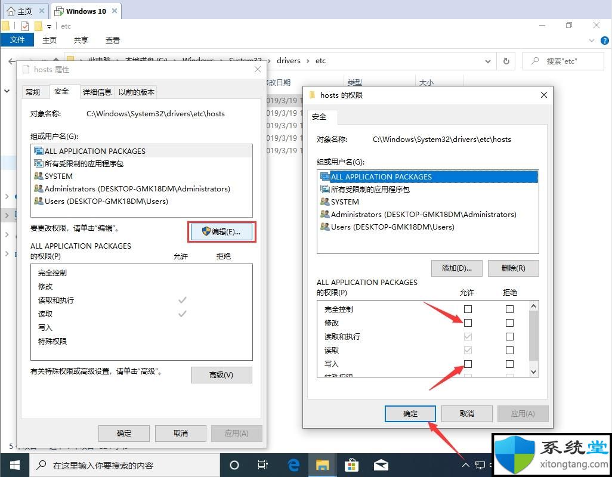Image resolution: width=612 pixels, height=477 pixels.
Task: Click the new folder icon in quick access toolbar
Action: coord(38,26)
